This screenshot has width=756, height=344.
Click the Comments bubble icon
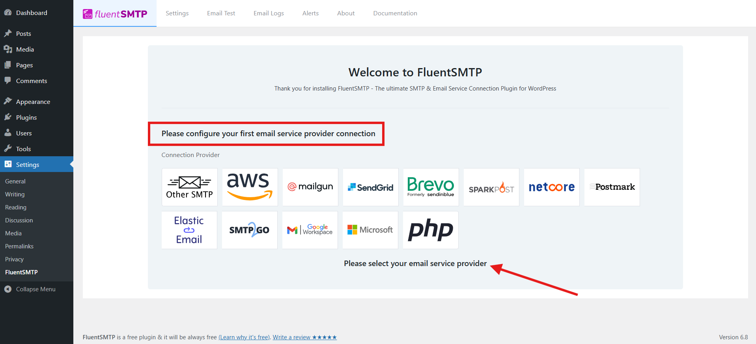pos(8,81)
